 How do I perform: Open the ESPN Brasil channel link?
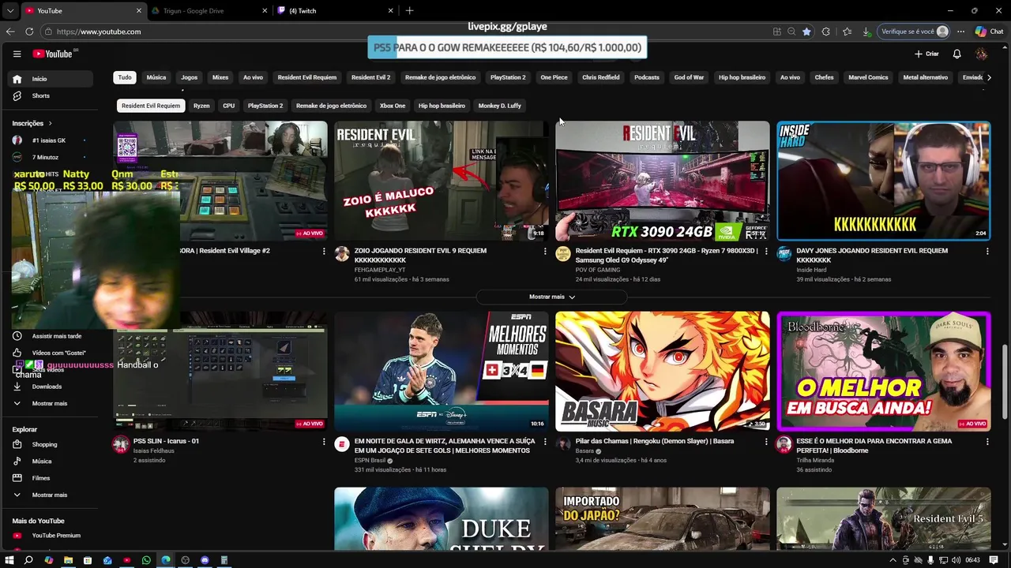point(370,461)
